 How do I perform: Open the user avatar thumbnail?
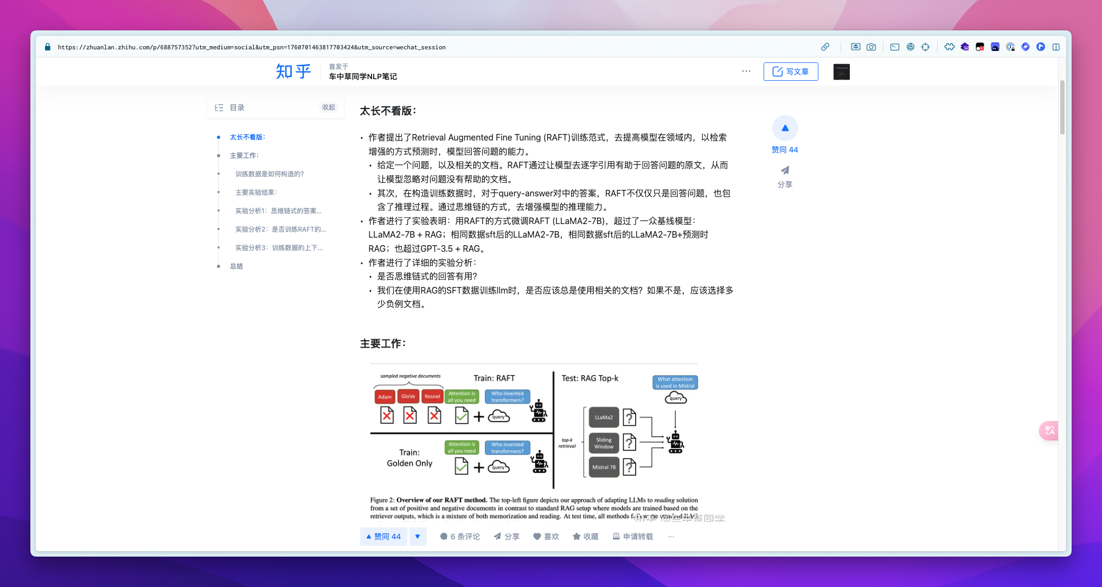tap(841, 72)
